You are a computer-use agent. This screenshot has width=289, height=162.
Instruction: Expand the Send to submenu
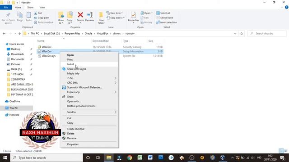pos(89,112)
